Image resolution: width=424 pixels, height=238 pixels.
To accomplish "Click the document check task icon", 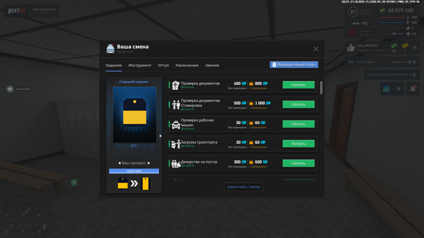I will (175, 85).
